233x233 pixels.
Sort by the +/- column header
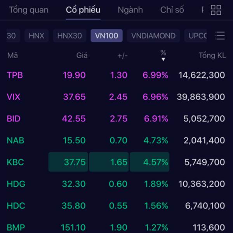[x=123, y=56]
